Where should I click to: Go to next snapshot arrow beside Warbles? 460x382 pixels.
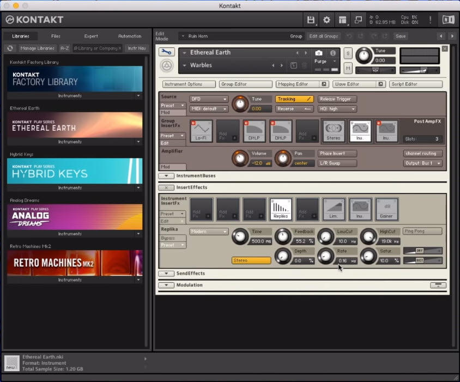click(282, 65)
